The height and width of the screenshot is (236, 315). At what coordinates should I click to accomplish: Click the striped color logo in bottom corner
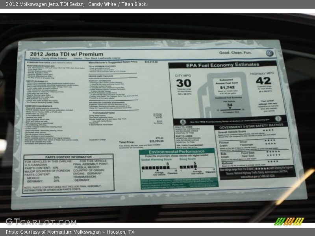click(289, 221)
